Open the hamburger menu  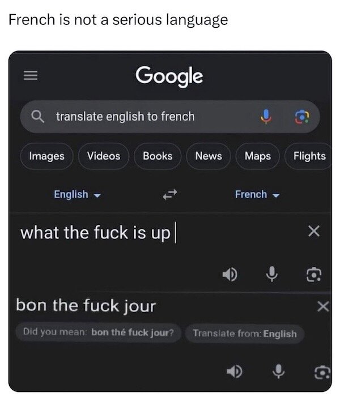click(x=31, y=75)
